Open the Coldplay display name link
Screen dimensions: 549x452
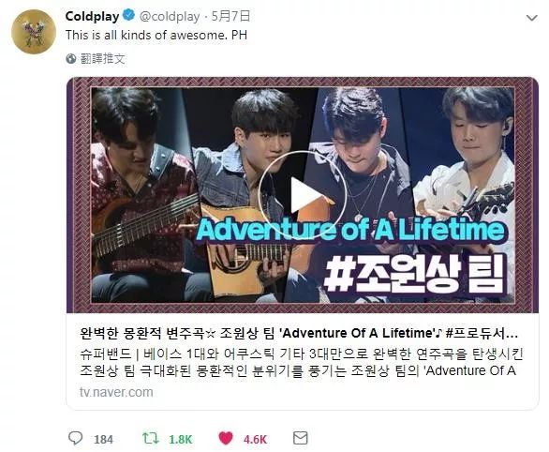tap(93, 16)
